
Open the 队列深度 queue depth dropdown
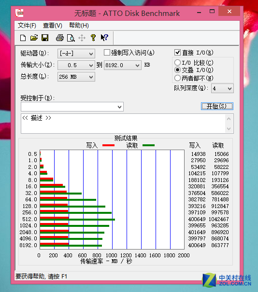pos(222,88)
